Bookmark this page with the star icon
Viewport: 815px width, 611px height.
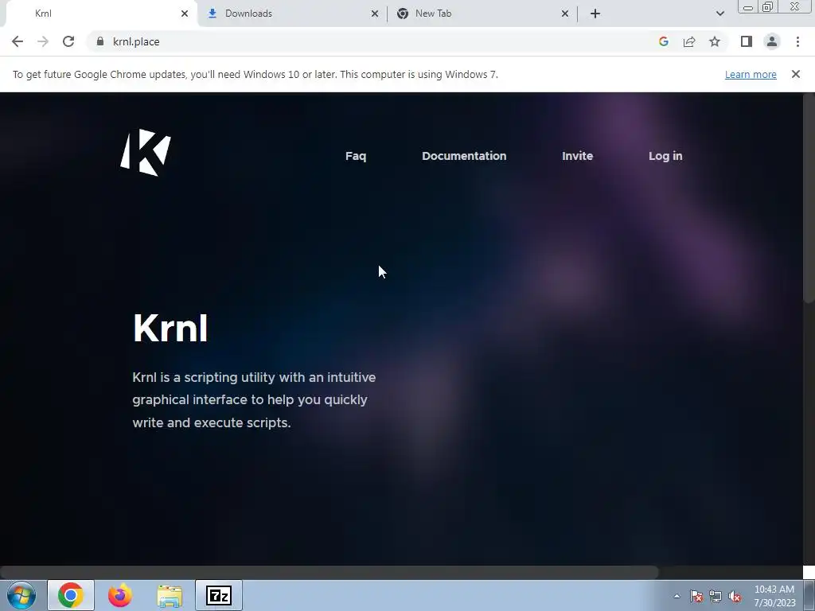(x=715, y=41)
